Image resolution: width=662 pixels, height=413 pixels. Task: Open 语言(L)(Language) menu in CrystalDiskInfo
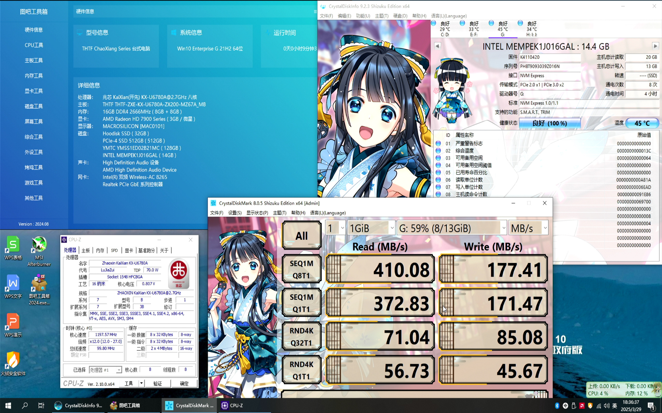click(x=449, y=16)
